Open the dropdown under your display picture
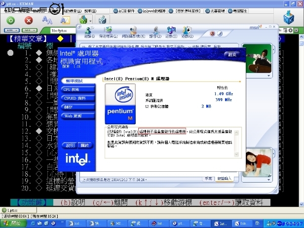The width and height of the screenshot is (304, 228). pyautogui.click(x=268, y=180)
